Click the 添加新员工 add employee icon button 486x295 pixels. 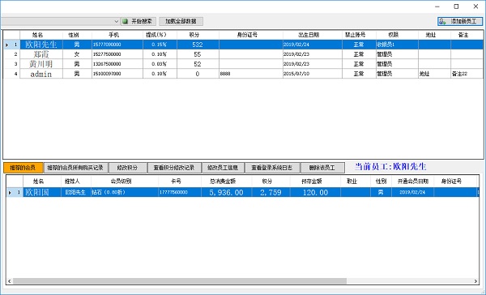click(460, 21)
